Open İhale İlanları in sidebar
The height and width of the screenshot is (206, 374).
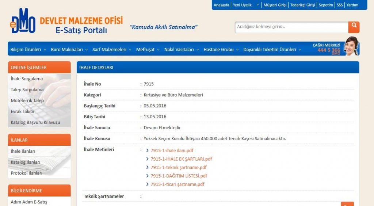tap(23, 151)
